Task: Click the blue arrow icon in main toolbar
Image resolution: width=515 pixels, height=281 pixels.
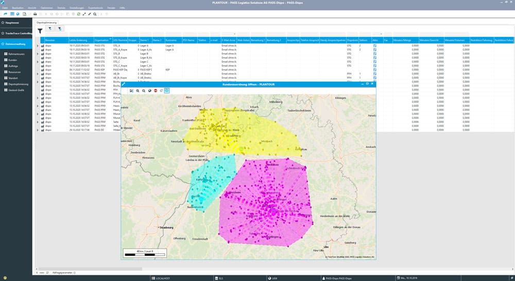Action: (5, 14)
